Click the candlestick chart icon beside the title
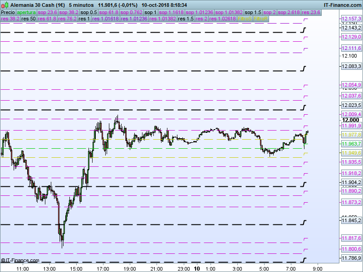 [x=5, y=5]
